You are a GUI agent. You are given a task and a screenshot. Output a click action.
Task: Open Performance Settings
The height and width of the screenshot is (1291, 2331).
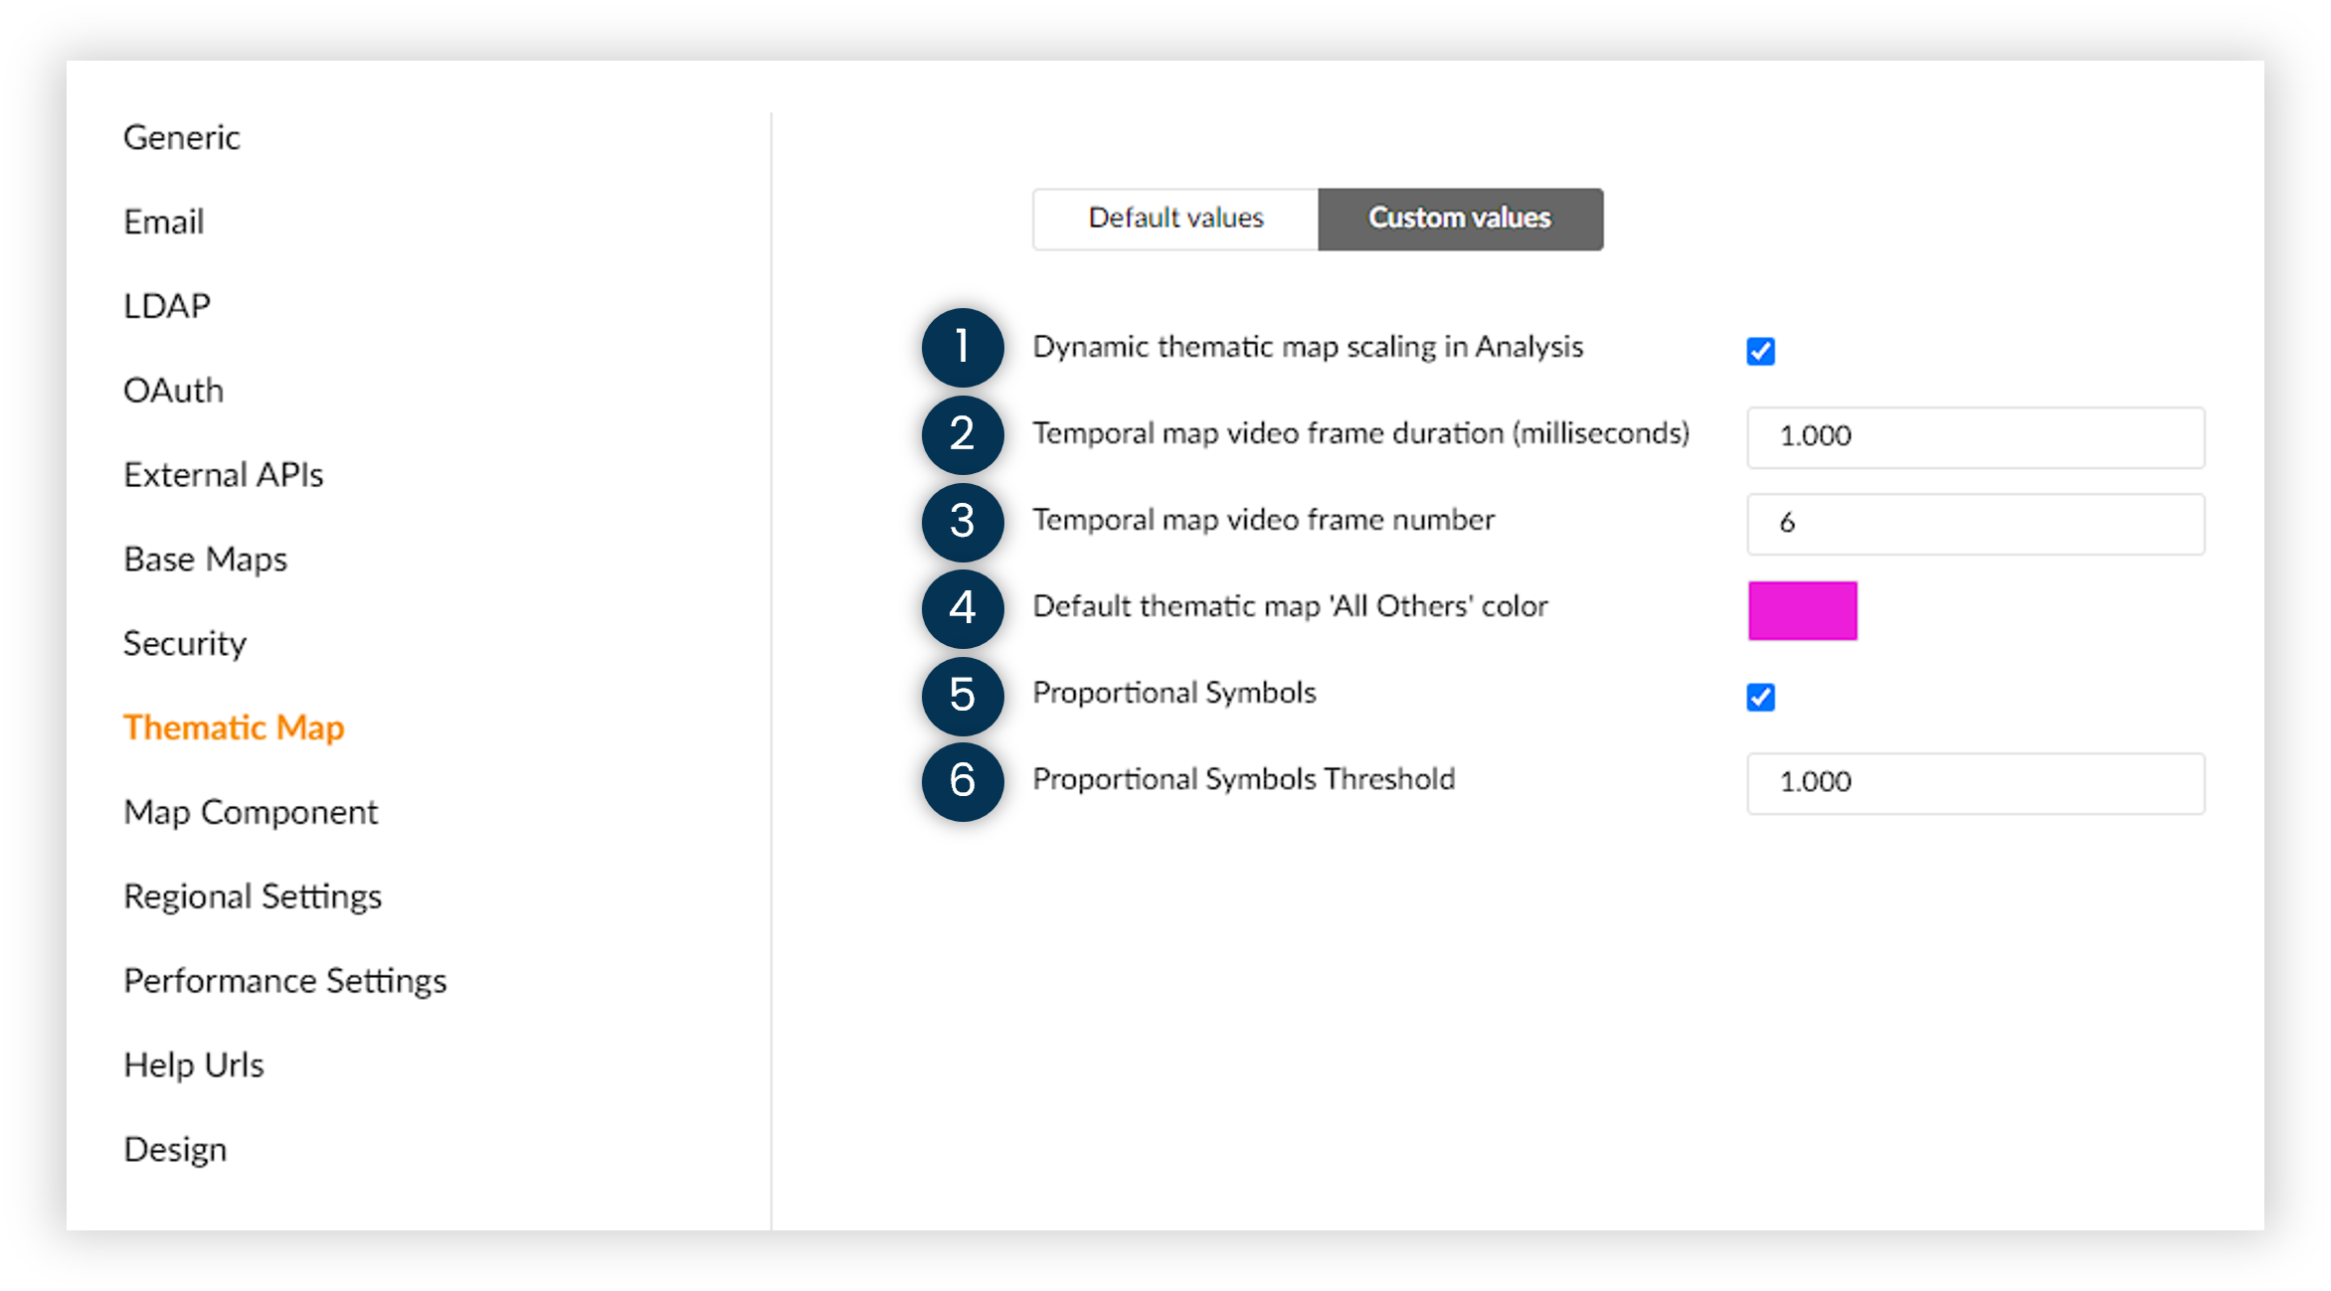(x=284, y=980)
